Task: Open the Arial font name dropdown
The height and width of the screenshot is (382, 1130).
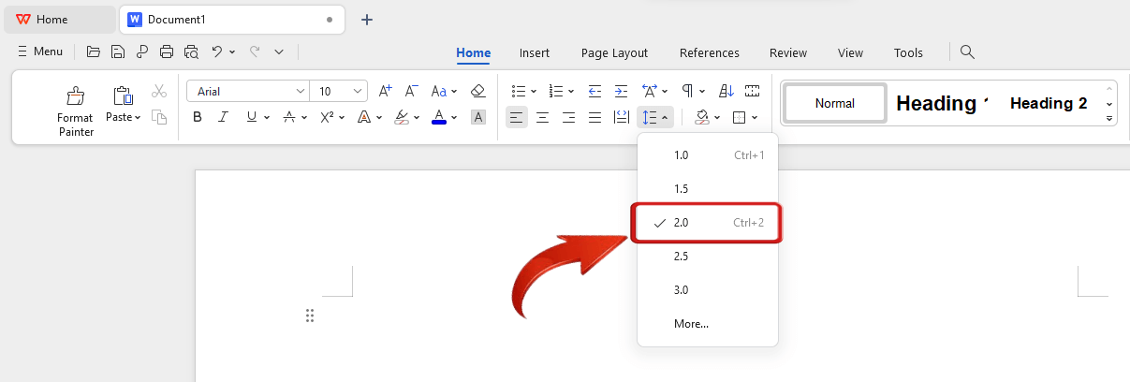Action: 301,92
